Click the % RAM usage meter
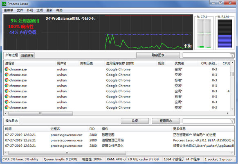Viewport: 238px width, 164px height. 225,33
